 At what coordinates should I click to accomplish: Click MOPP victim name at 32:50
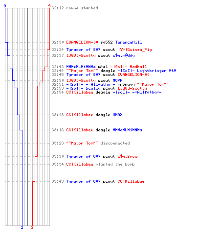(117, 80)
